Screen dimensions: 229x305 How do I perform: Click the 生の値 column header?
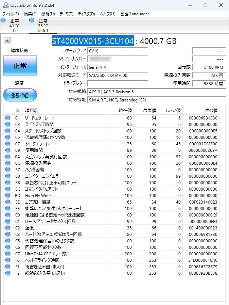(x=201, y=111)
